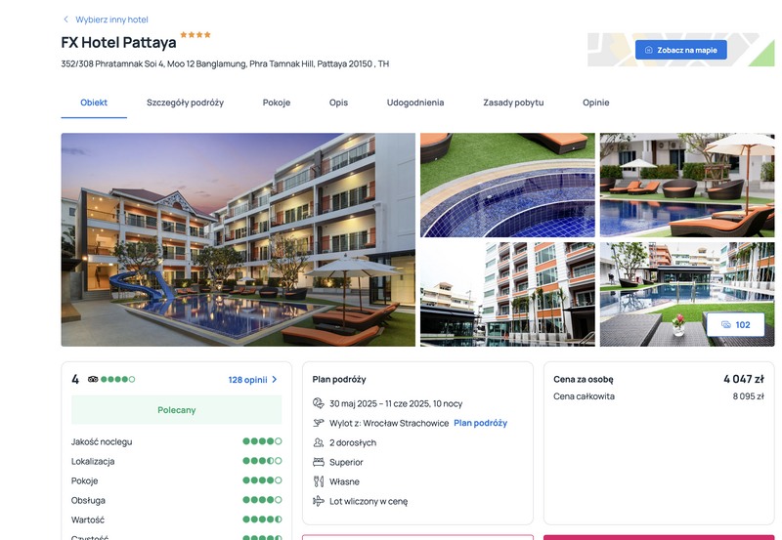The height and width of the screenshot is (540, 782).
Task: Click the bed icon beside Superior
Action: point(319,462)
